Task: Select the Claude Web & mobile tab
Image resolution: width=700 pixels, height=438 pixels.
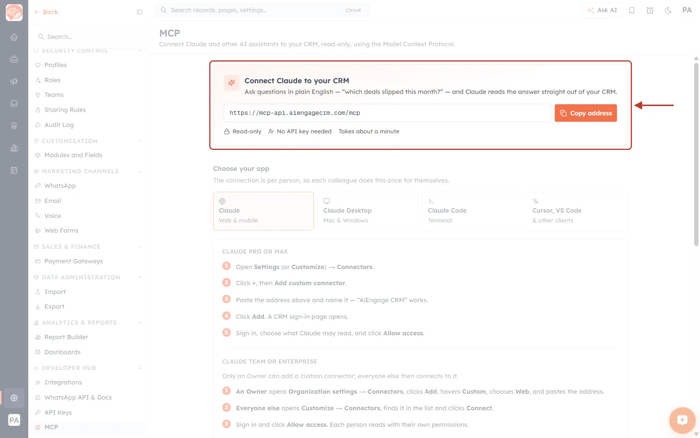Action: pyautogui.click(x=263, y=211)
